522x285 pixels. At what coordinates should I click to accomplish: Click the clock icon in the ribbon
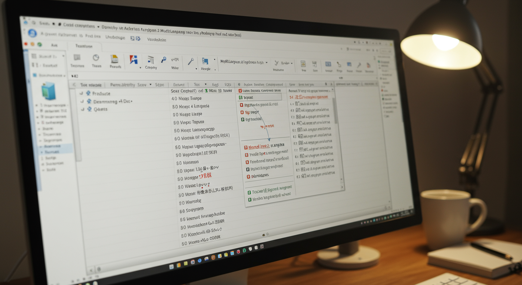tap(96, 58)
